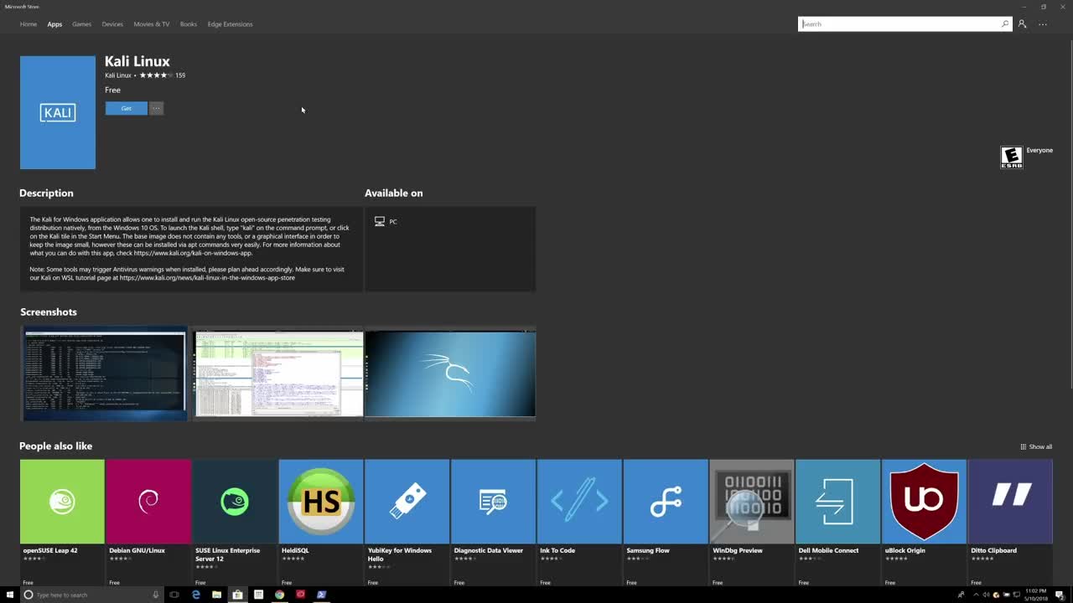Open Google Chrome from the taskbar

click(279, 595)
